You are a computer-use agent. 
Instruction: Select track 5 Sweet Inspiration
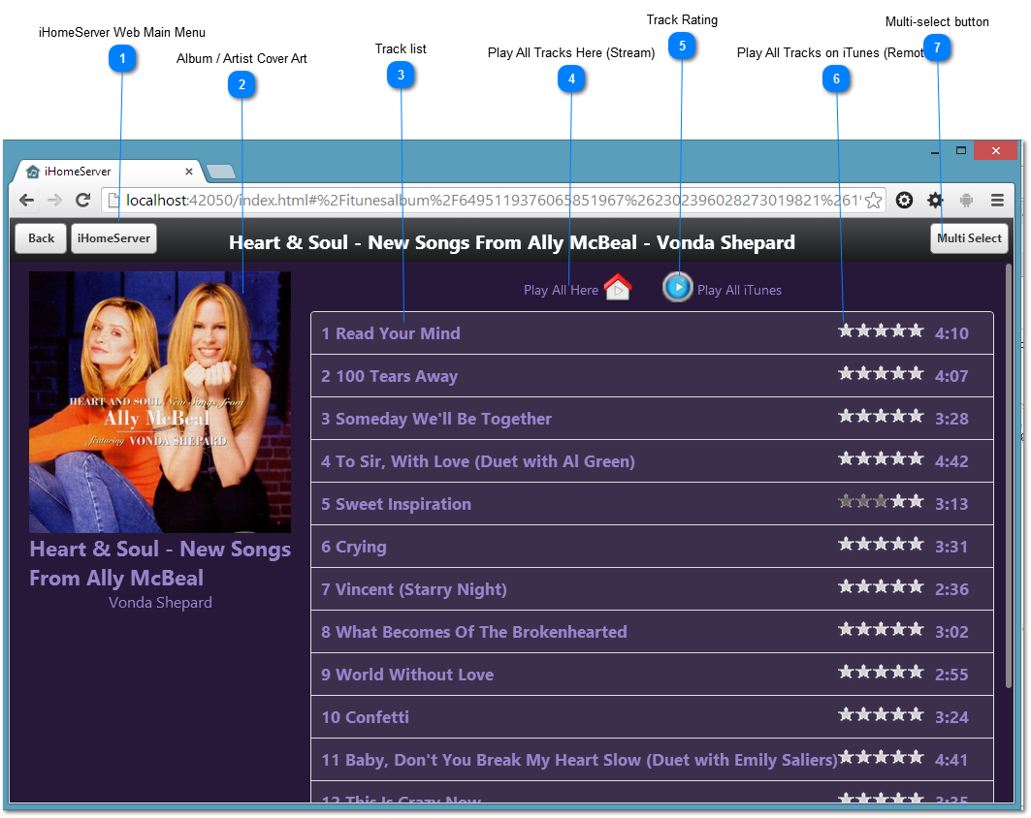click(652, 504)
